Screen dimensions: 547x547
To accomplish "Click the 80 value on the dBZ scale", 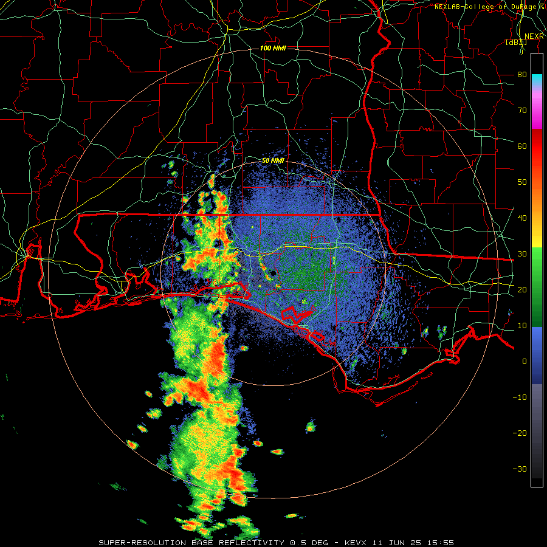I will coord(522,74).
